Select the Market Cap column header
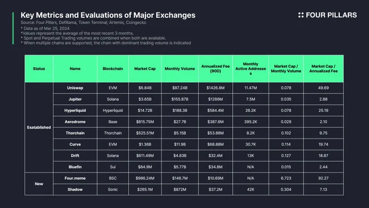 pyautogui.click(x=145, y=69)
